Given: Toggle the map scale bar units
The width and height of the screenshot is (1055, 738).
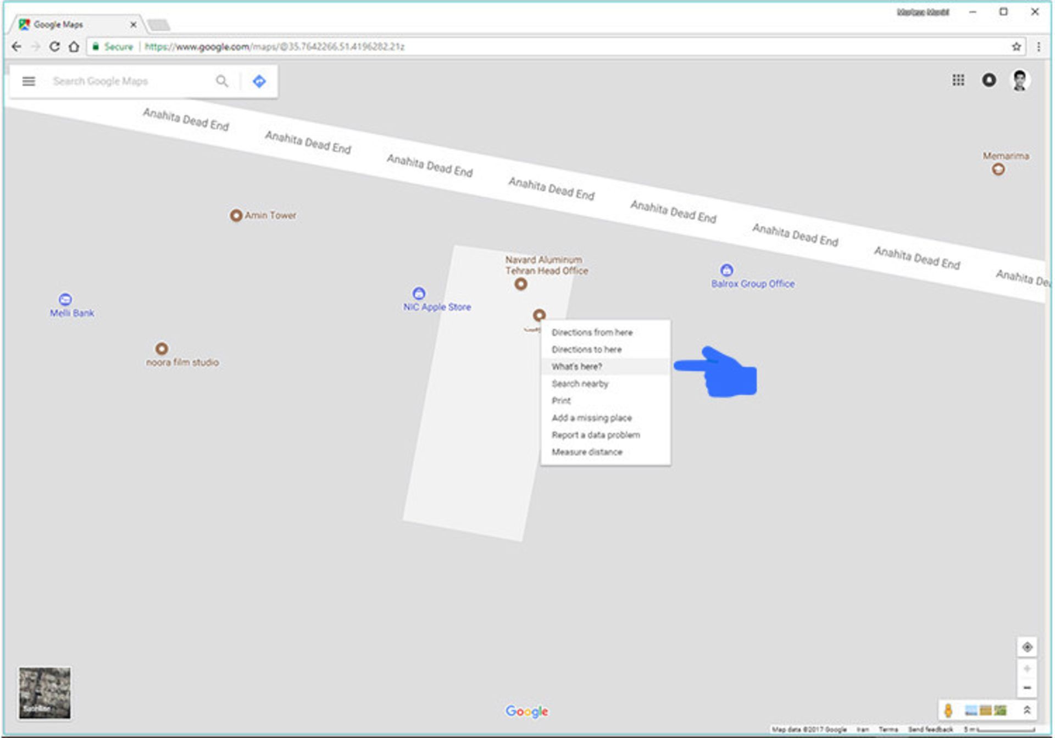Looking at the screenshot, I should pyautogui.click(x=1000, y=729).
